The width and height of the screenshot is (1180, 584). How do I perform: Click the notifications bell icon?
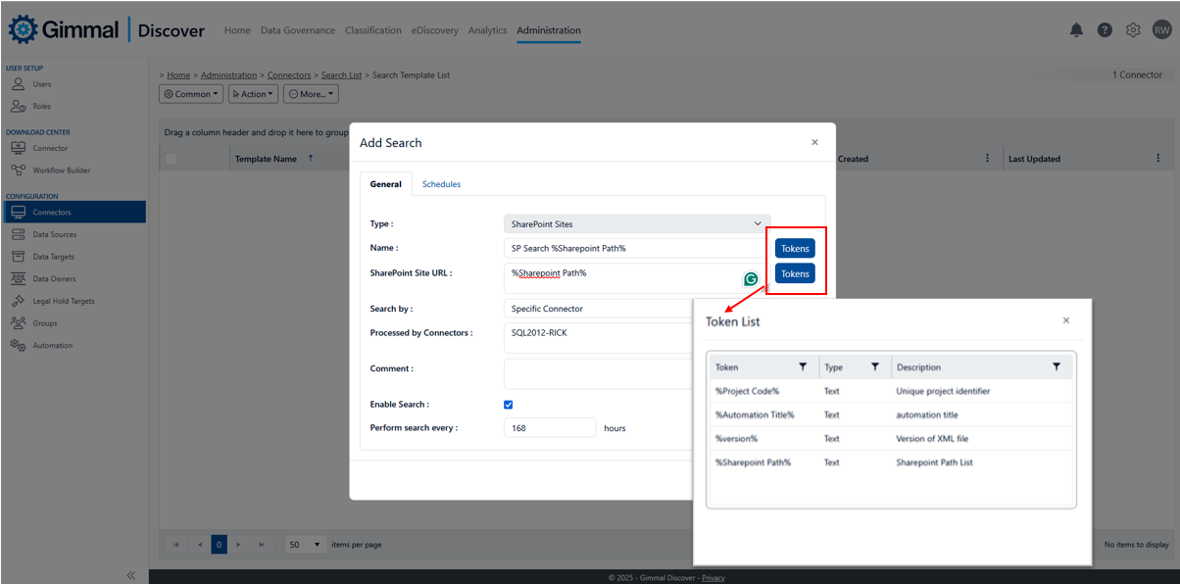(1076, 30)
